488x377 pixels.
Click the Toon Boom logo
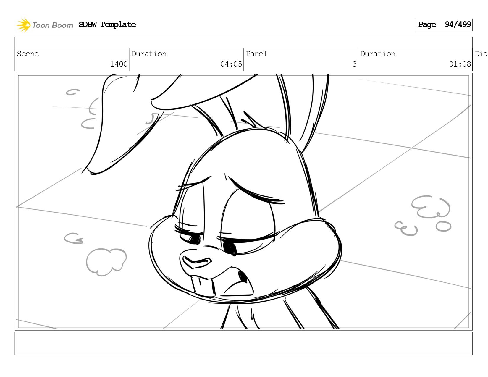click(x=44, y=25)
